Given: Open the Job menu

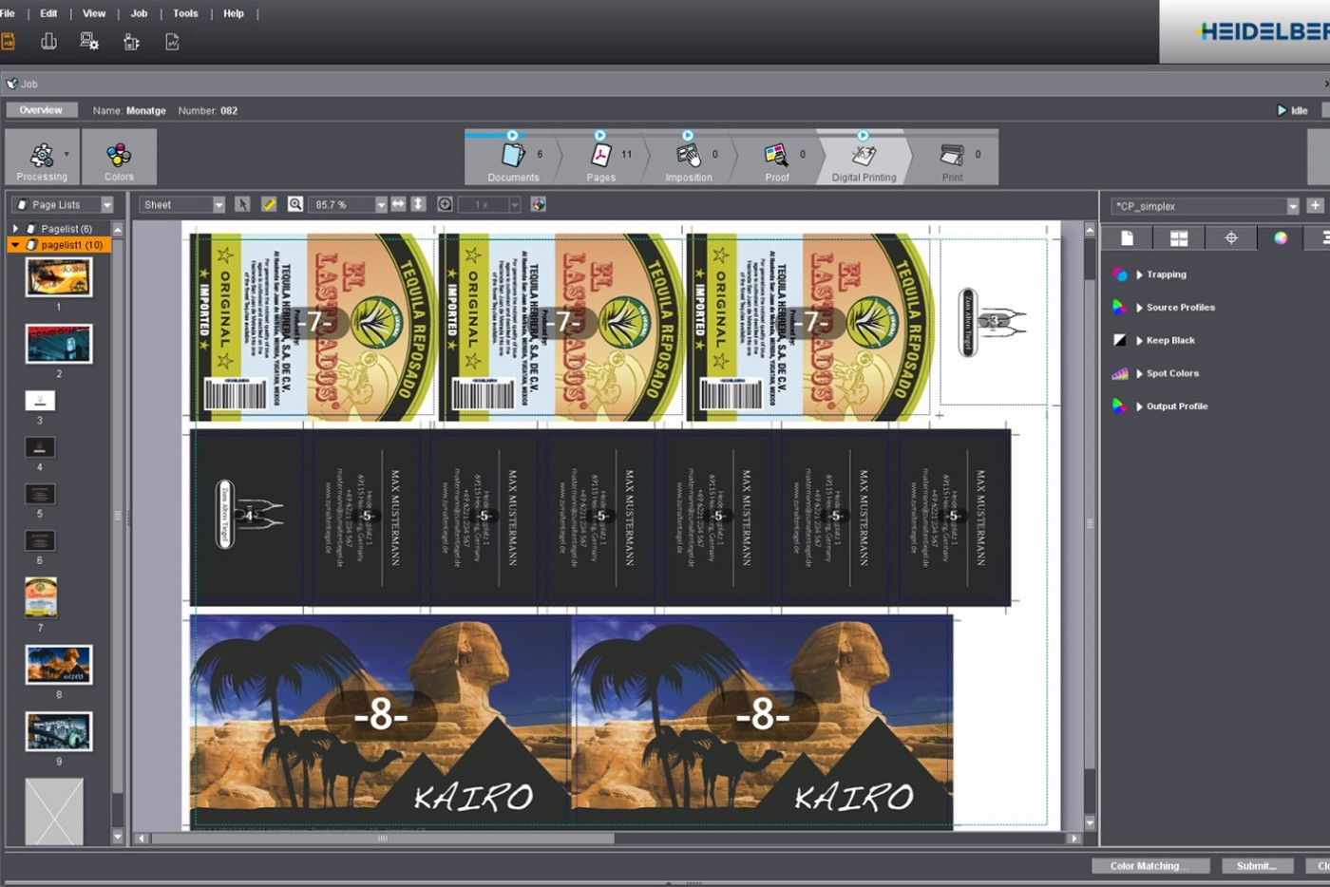Looking at the screenshot, I should click(139, 13).
